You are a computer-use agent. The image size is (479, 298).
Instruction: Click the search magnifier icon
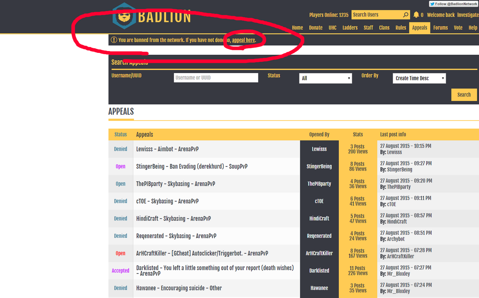click(x=406, y=15)
